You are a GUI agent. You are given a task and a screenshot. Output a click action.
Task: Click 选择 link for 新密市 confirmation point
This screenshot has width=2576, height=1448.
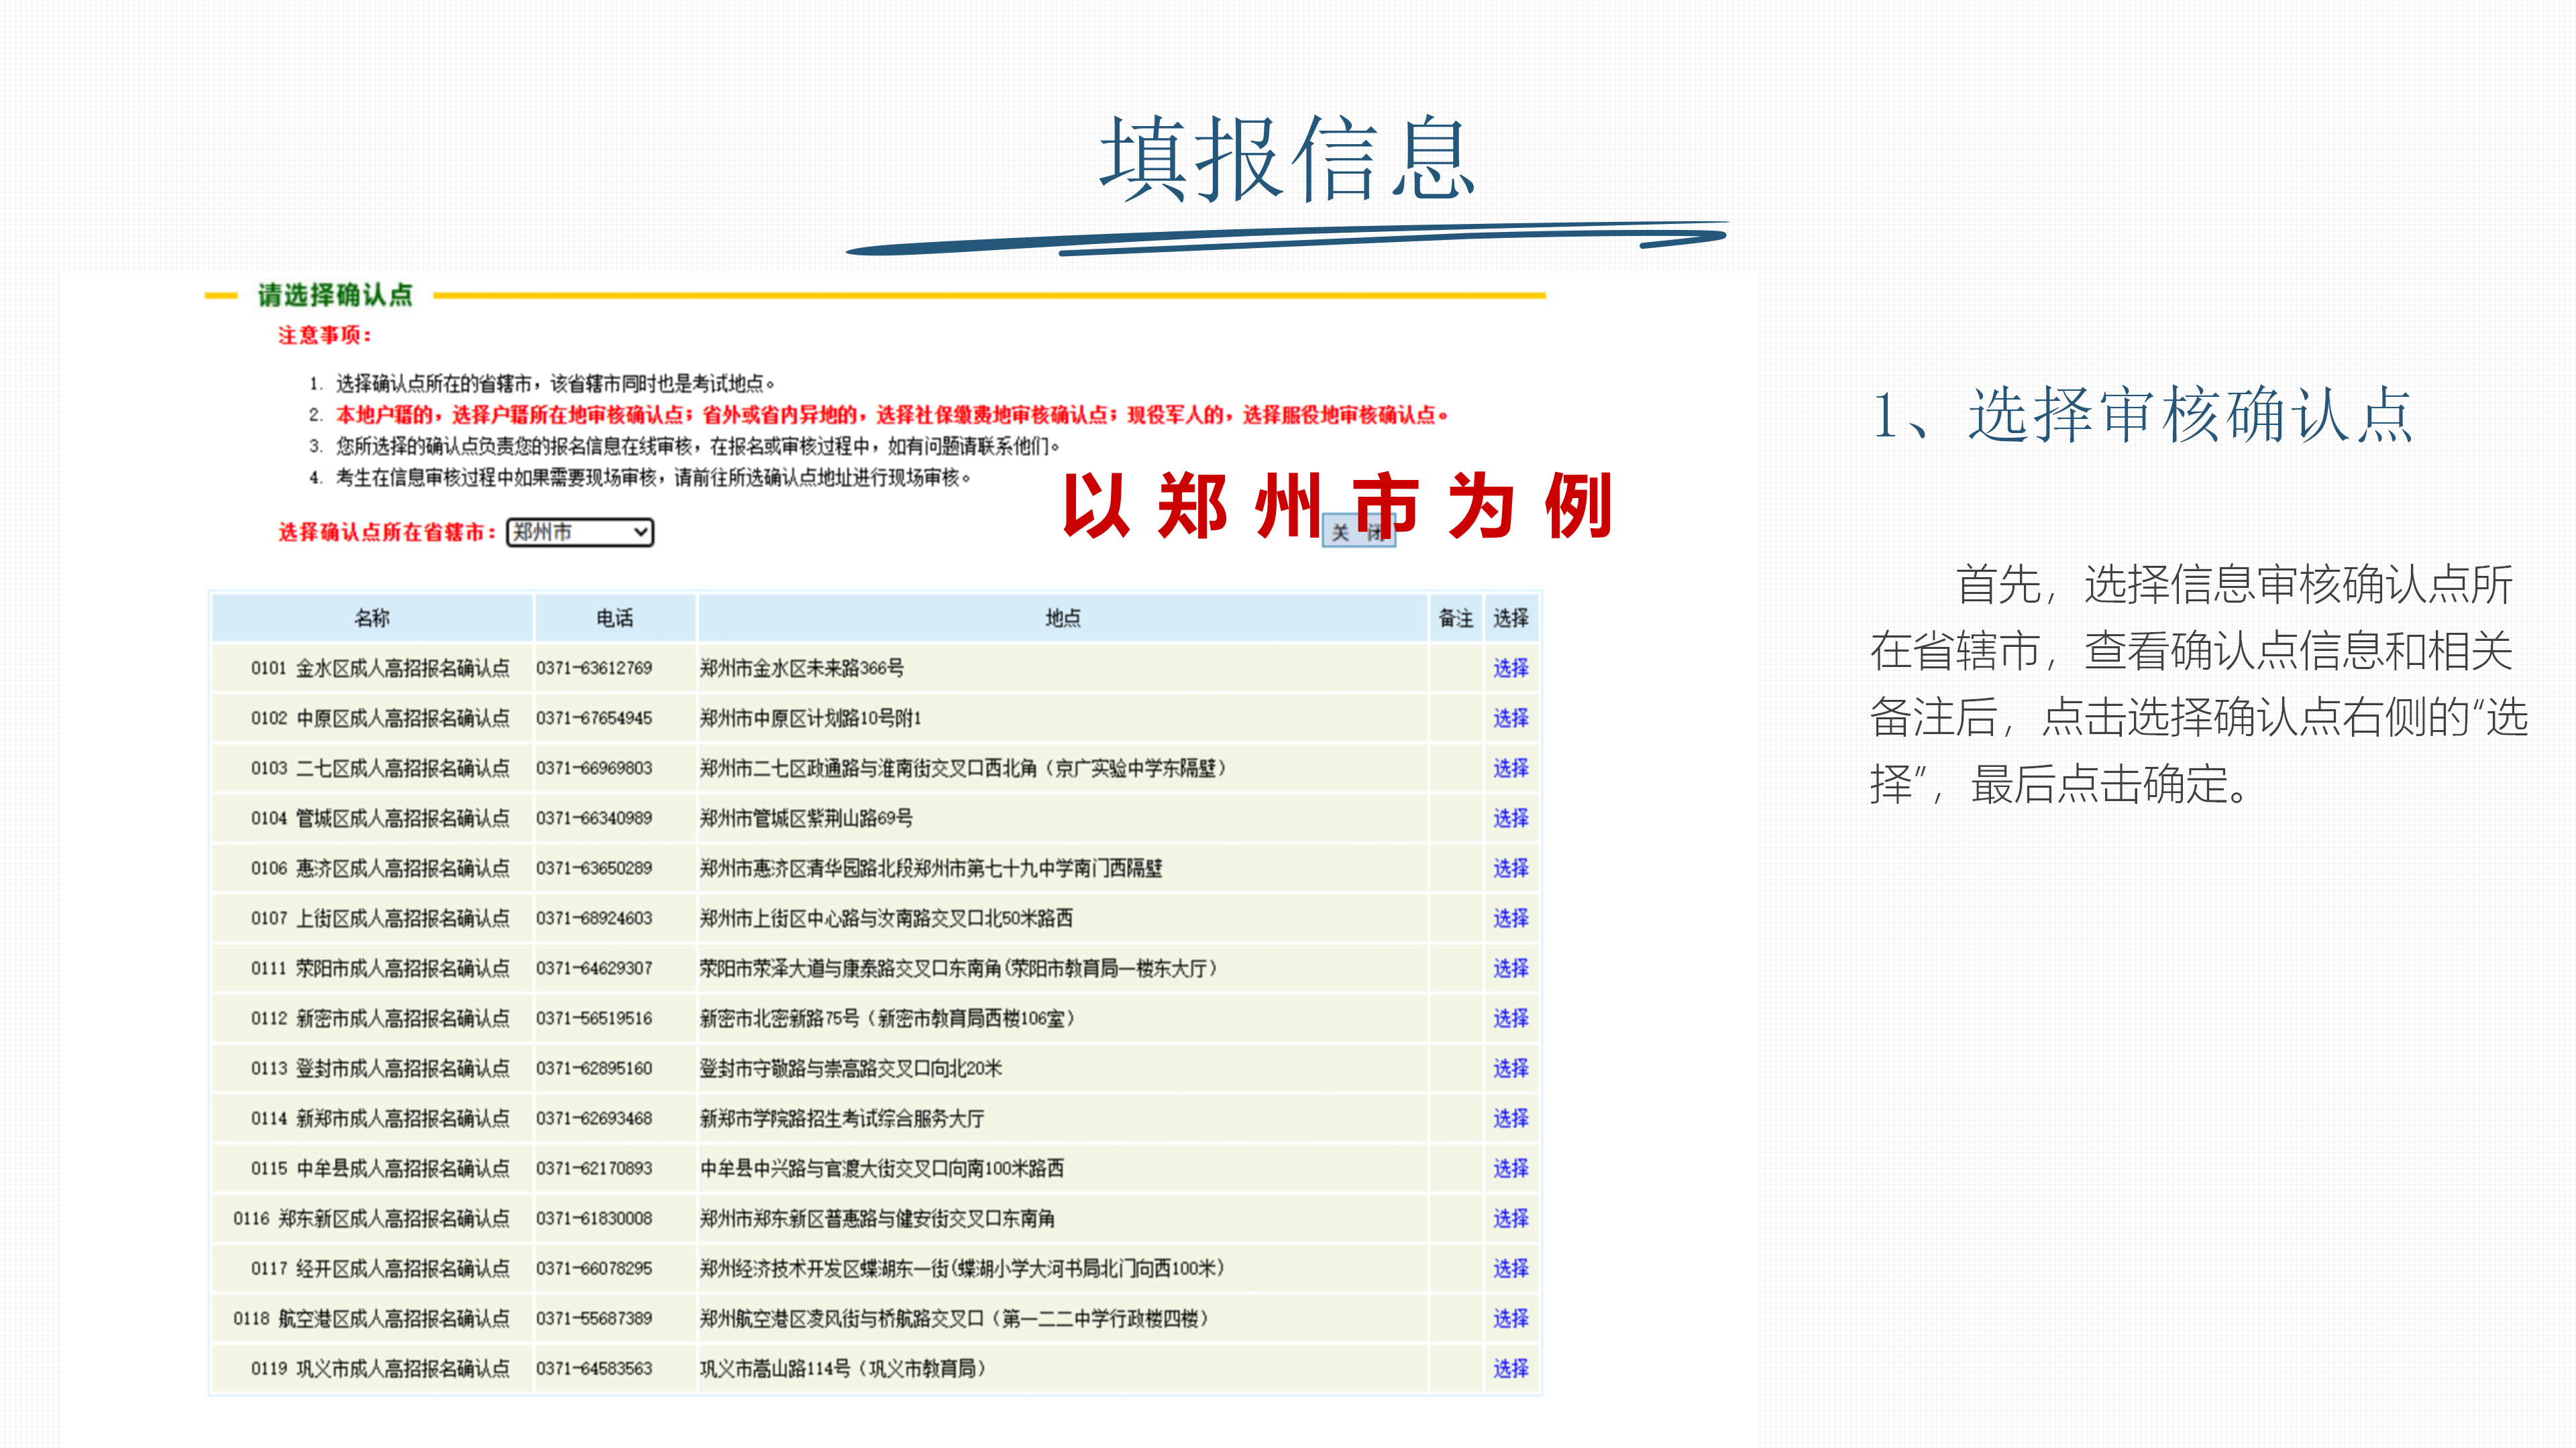[x=1510, y=1018]
